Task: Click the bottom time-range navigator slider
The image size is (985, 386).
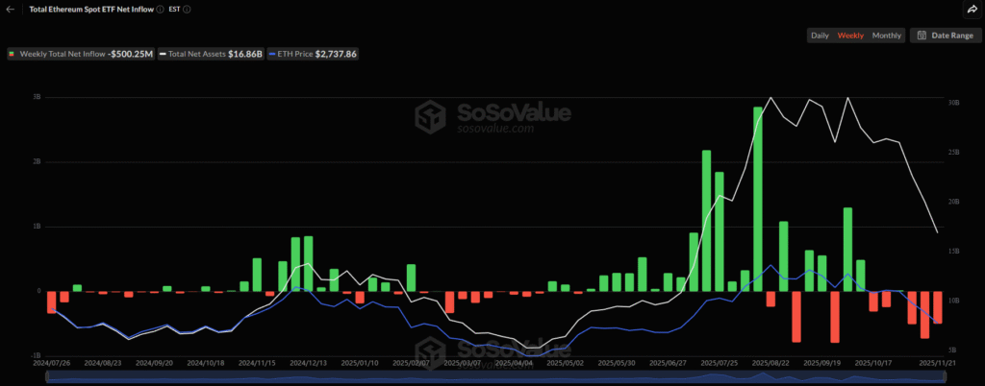Action: [495, 376]
